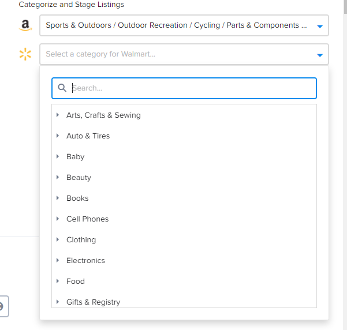Click the Amazon logo icon
Viewport: 347px width, 330px height.
pyautogui.click(x=25, y=25)
